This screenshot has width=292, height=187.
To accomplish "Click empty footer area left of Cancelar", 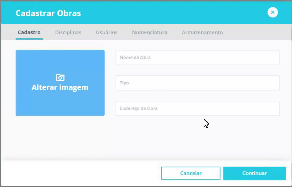I will (x=80, y=173).
